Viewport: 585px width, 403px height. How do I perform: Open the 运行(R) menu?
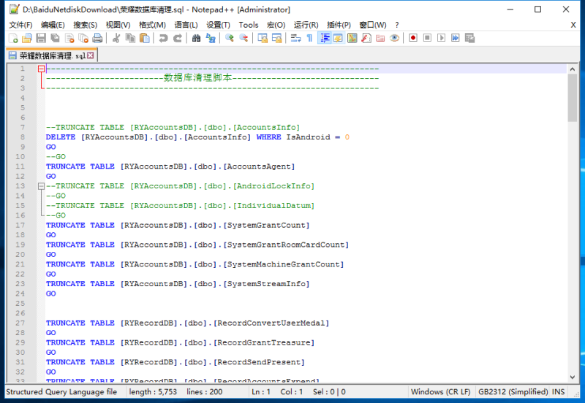click(x=306, y=25)
